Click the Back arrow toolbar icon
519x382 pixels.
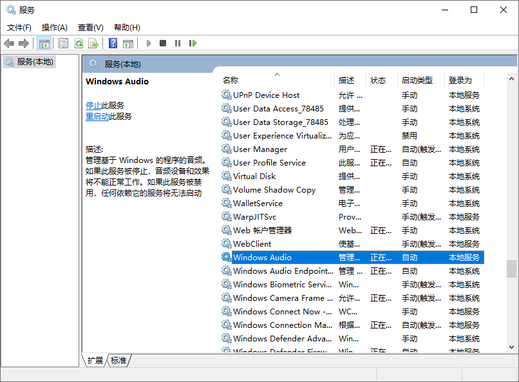[9, 43]
